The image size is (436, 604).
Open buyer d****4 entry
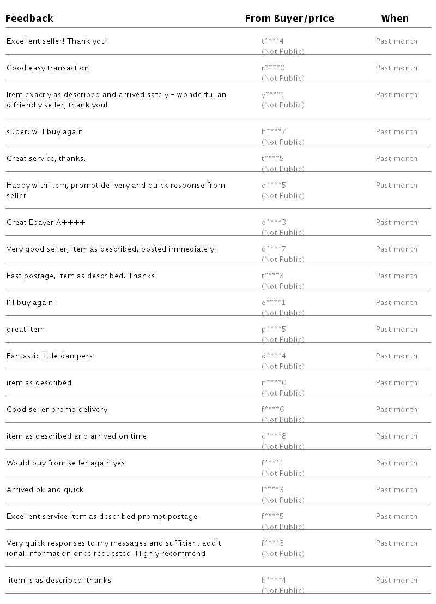point(274,356)
